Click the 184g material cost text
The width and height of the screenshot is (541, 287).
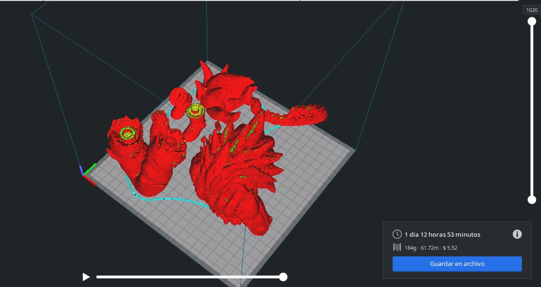pyautogui.click(x=431, y=248)
